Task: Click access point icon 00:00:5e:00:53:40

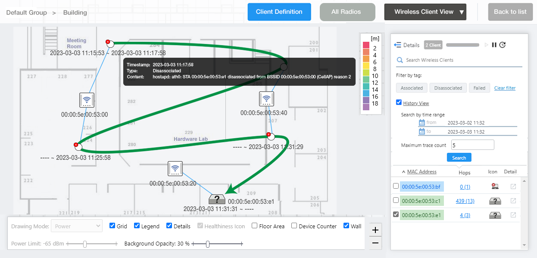Action: [x=266, y=99]
